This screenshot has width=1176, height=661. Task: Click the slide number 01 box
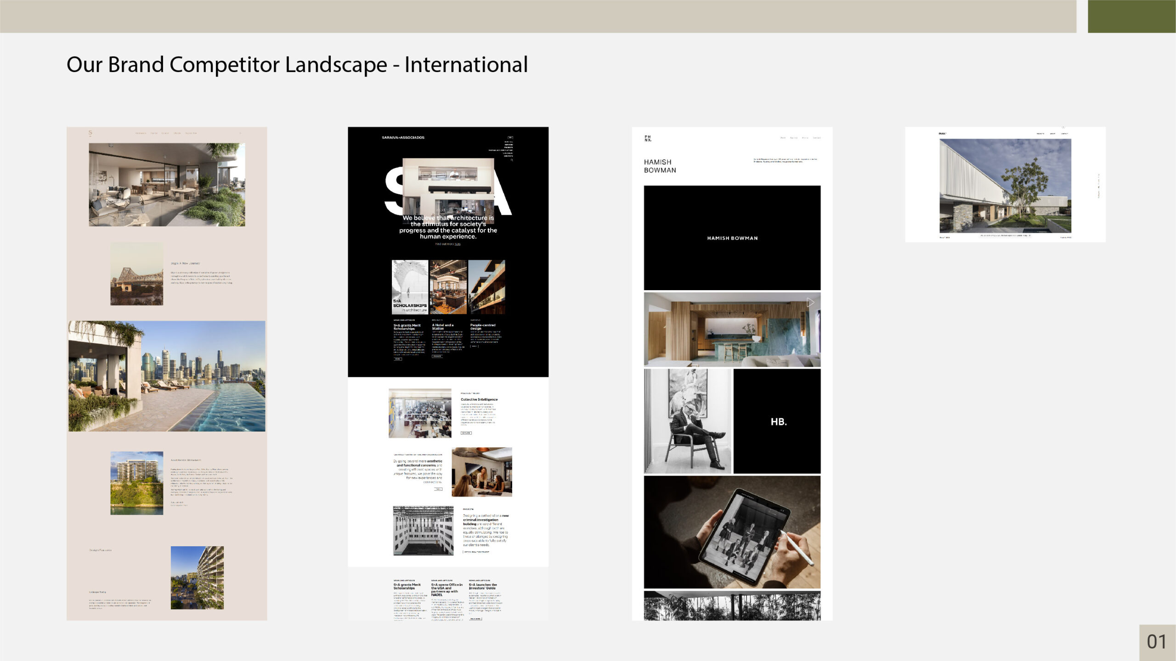point(1157,642)
